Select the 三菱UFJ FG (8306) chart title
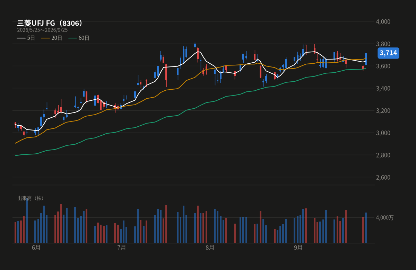Image resolution: width=416 pixels, height=270 pixels. point(51,23)
